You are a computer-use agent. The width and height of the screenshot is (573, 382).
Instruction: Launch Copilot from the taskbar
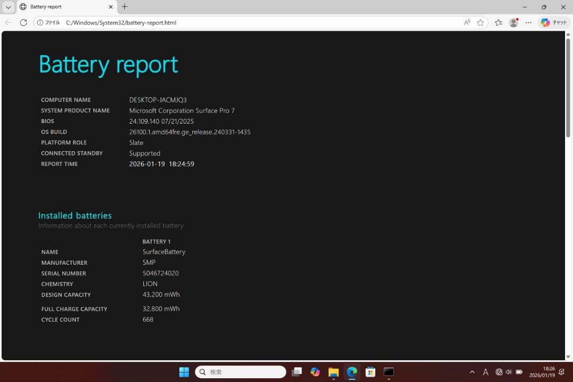point(315,372)
